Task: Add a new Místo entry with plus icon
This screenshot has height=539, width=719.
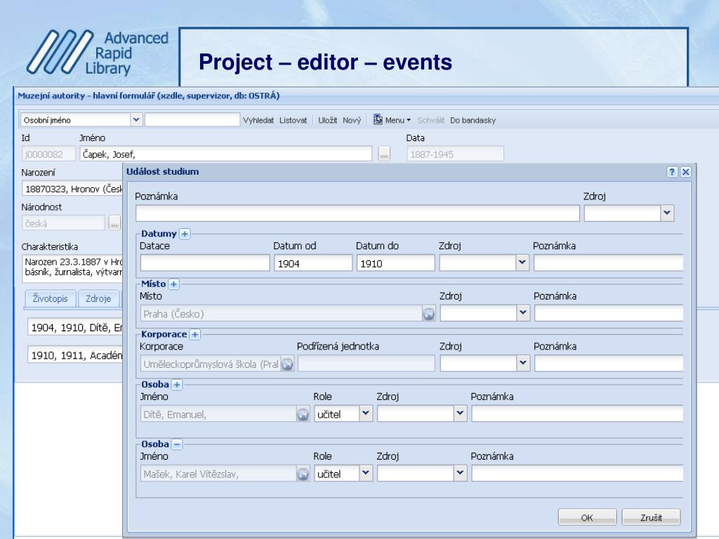Action: click(174, 284)
